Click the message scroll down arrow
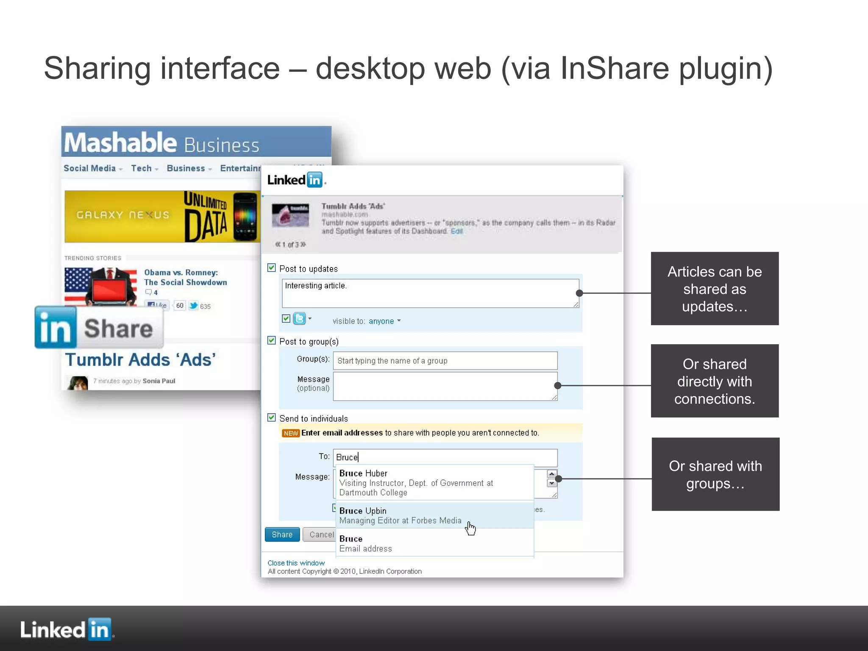The width and height of the screenshot is (868, 651). [551, 483]
